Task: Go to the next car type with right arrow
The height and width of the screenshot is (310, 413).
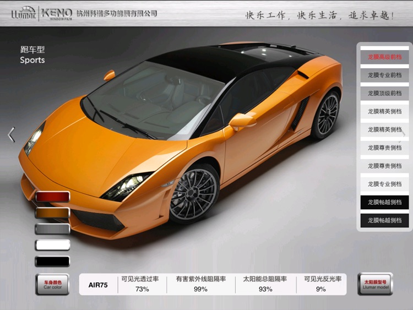Action: coord(403,134)
